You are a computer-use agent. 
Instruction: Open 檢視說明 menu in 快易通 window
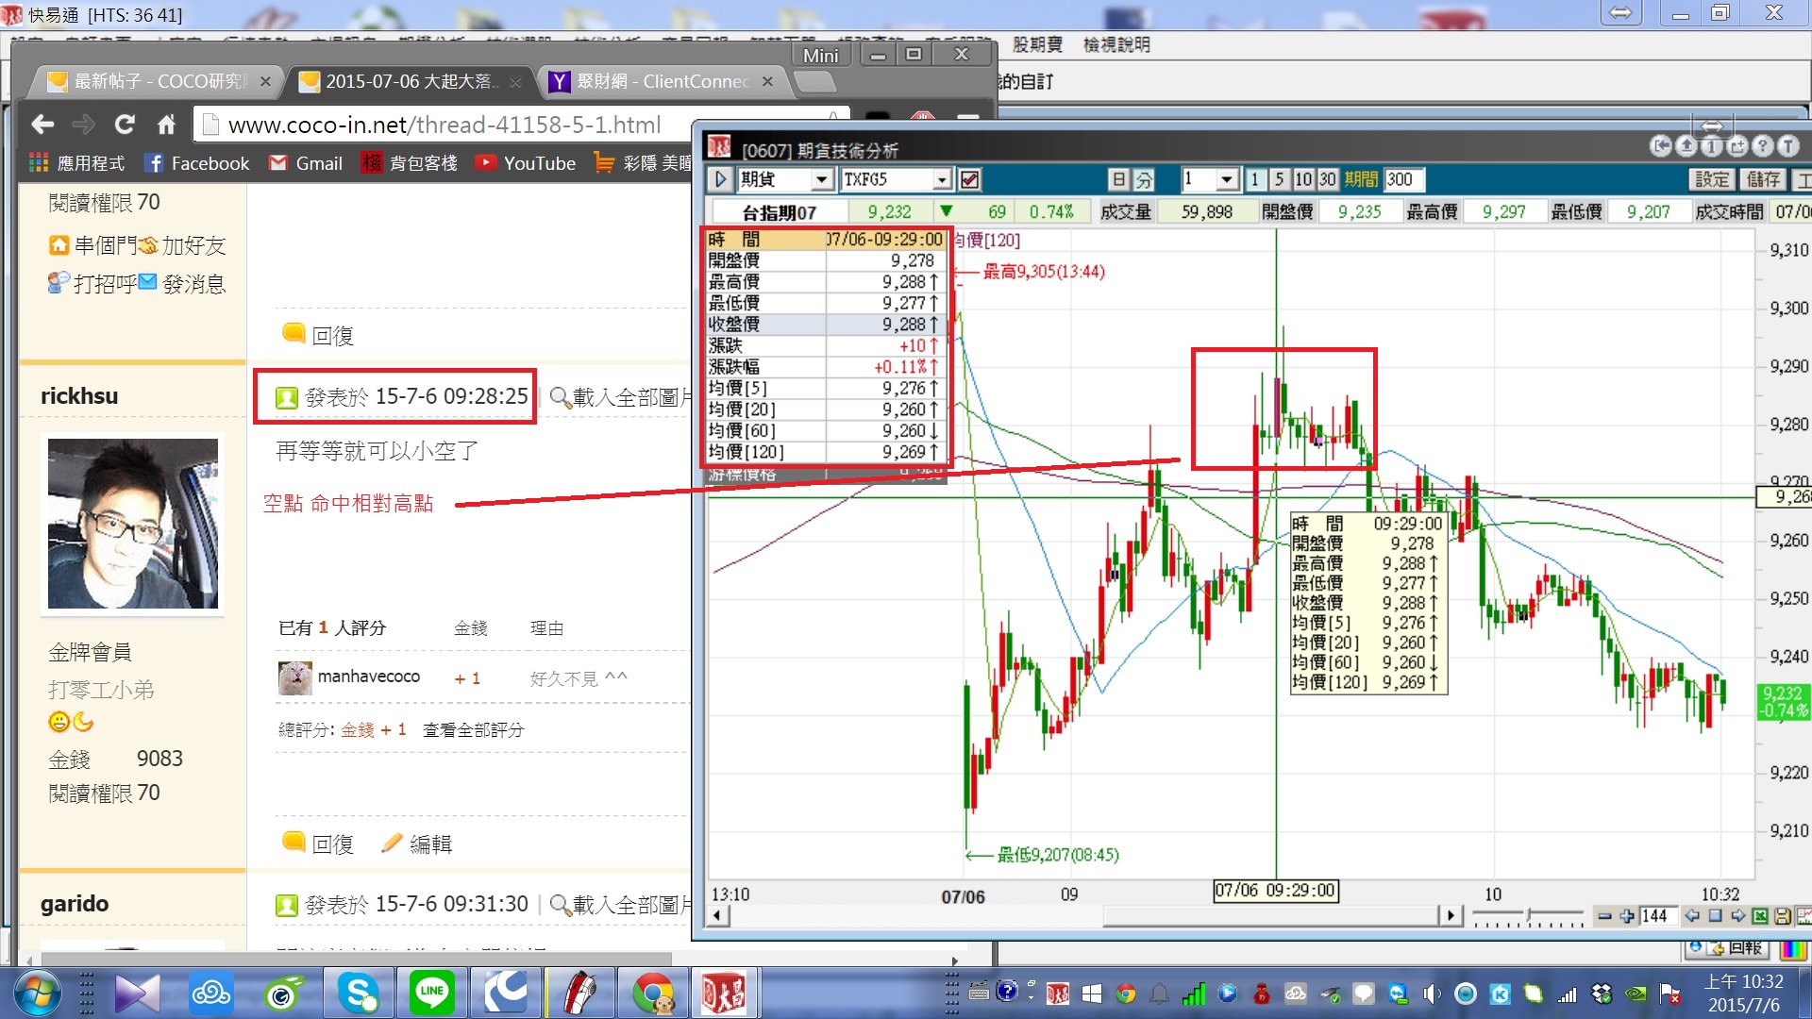[1116, 44]
